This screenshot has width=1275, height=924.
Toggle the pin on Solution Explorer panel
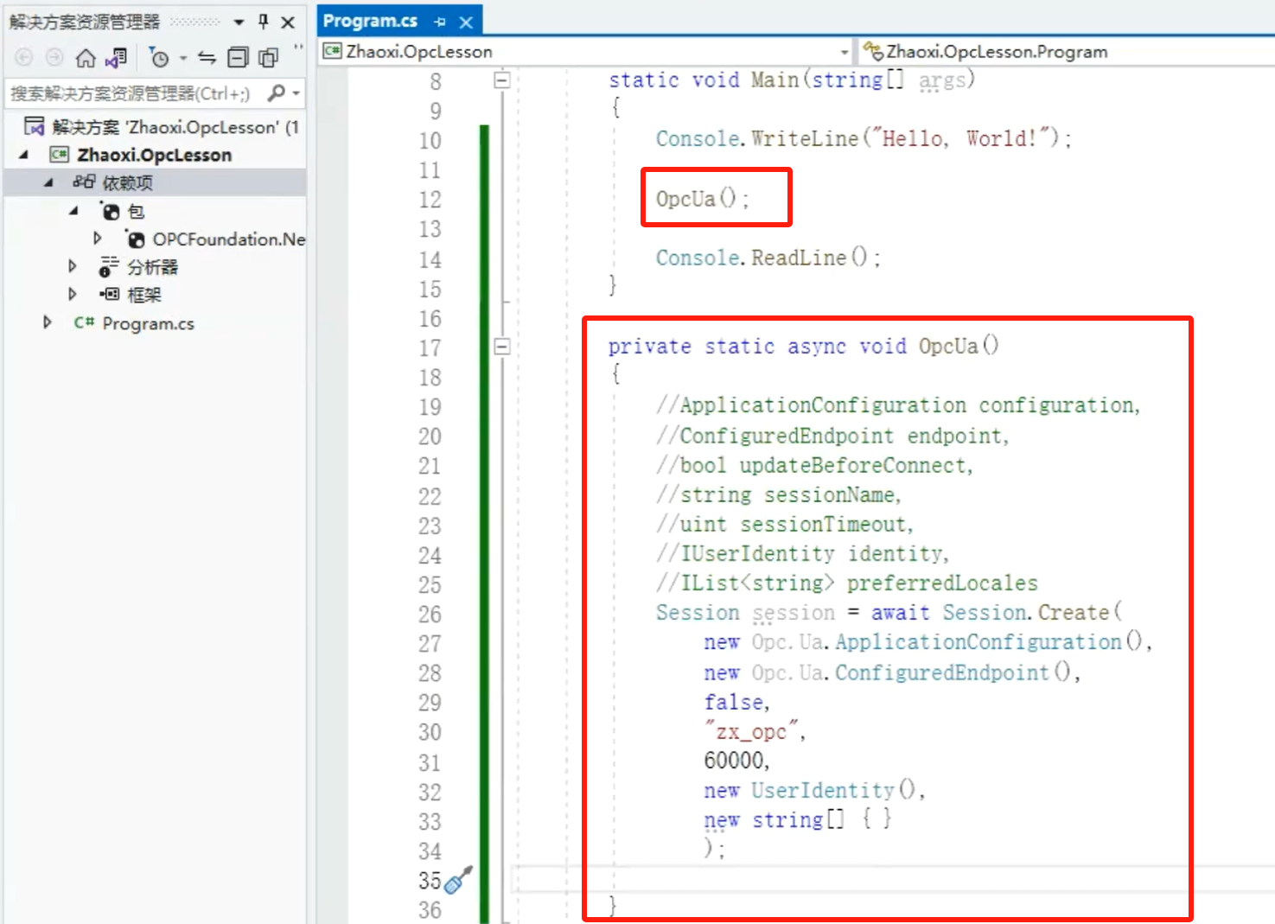pyautogui.click(x=264, y=22)
